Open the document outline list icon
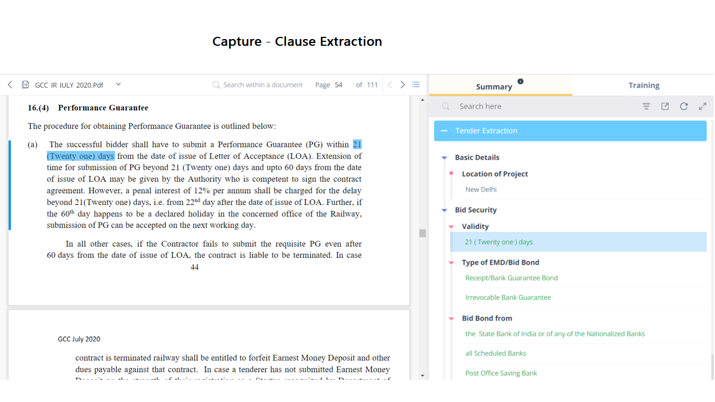The image size is (715, 402). 416,85
